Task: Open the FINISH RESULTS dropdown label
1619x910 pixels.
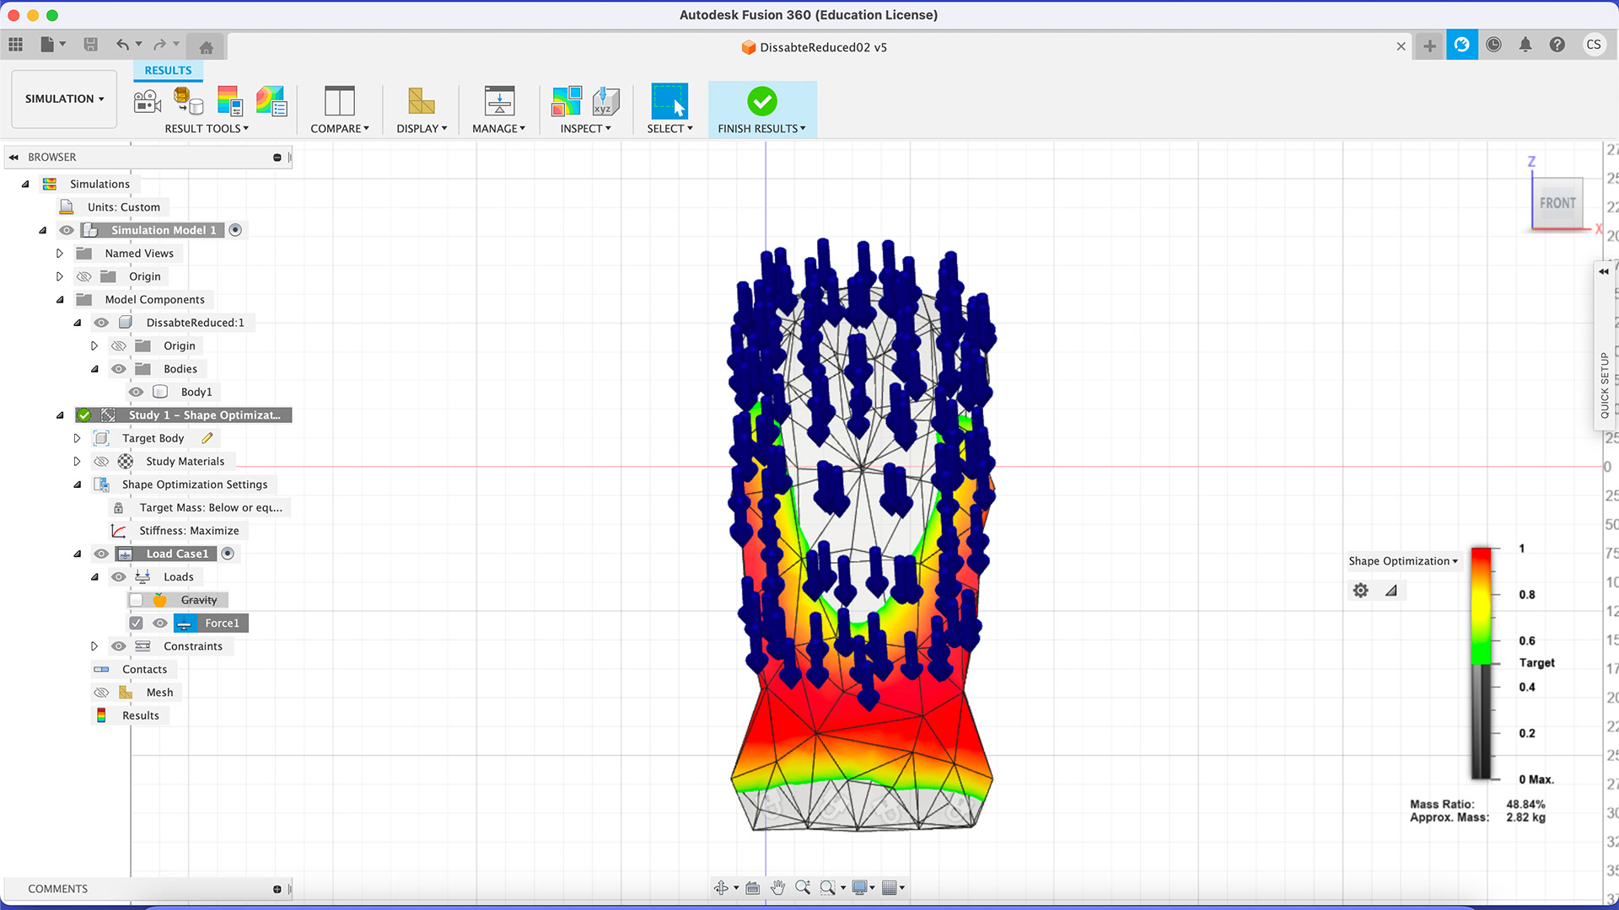Action: 761,129
